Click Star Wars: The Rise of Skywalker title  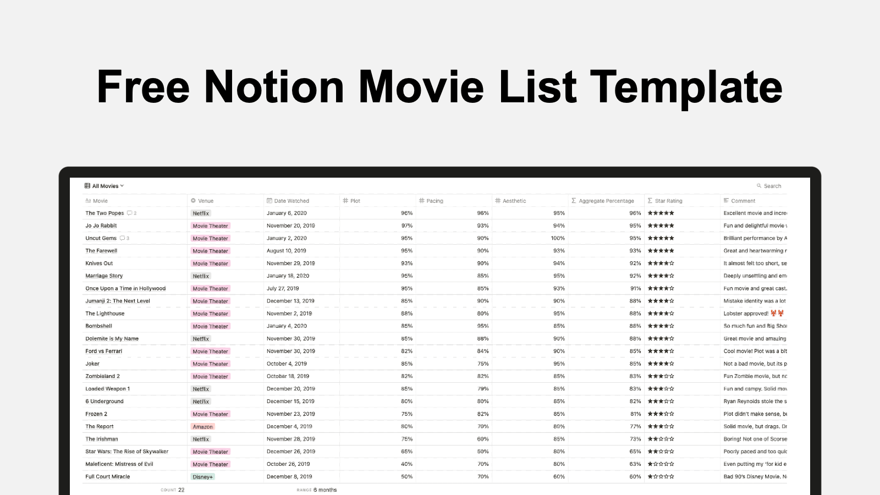127,452
